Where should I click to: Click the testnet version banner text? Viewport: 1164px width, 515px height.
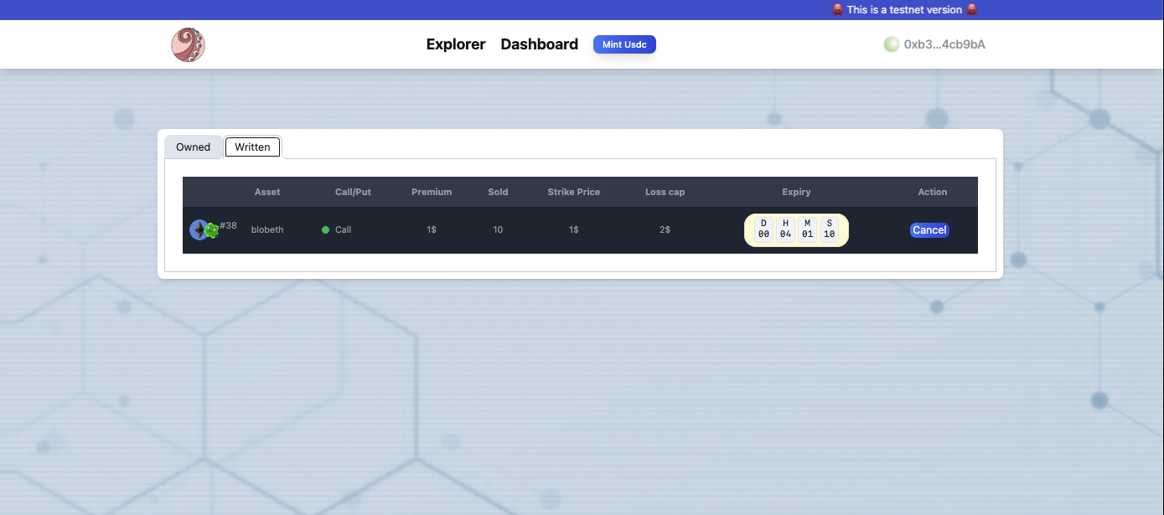pos(904,10)
